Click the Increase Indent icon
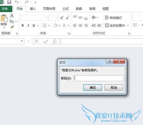Viewport: 143px width, 125px height. (99, 26)
